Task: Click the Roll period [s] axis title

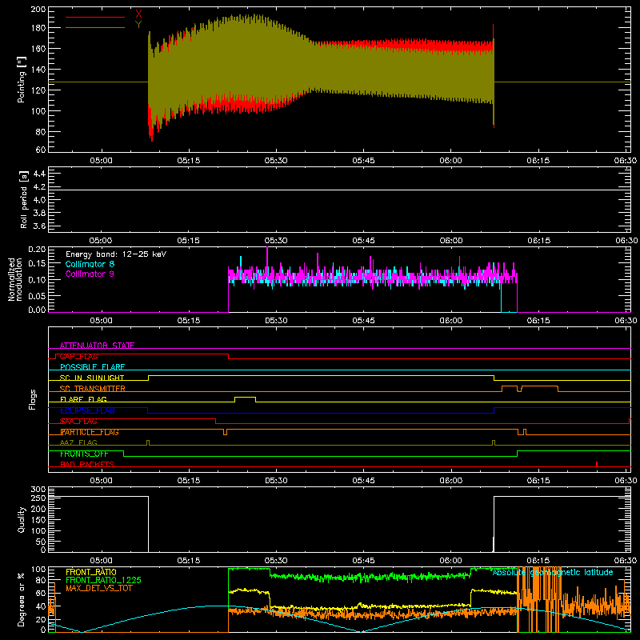Action: [x=24, y=200]
